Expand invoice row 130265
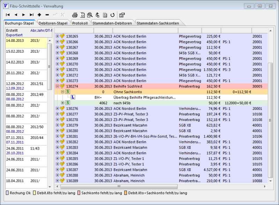Screen dimensions: 279x205 pos(58,36)
